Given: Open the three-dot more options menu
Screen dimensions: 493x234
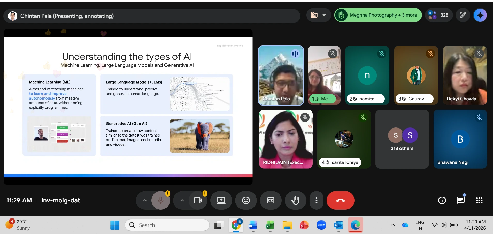Looking at the screenshot, I should (x=316, y=200).
